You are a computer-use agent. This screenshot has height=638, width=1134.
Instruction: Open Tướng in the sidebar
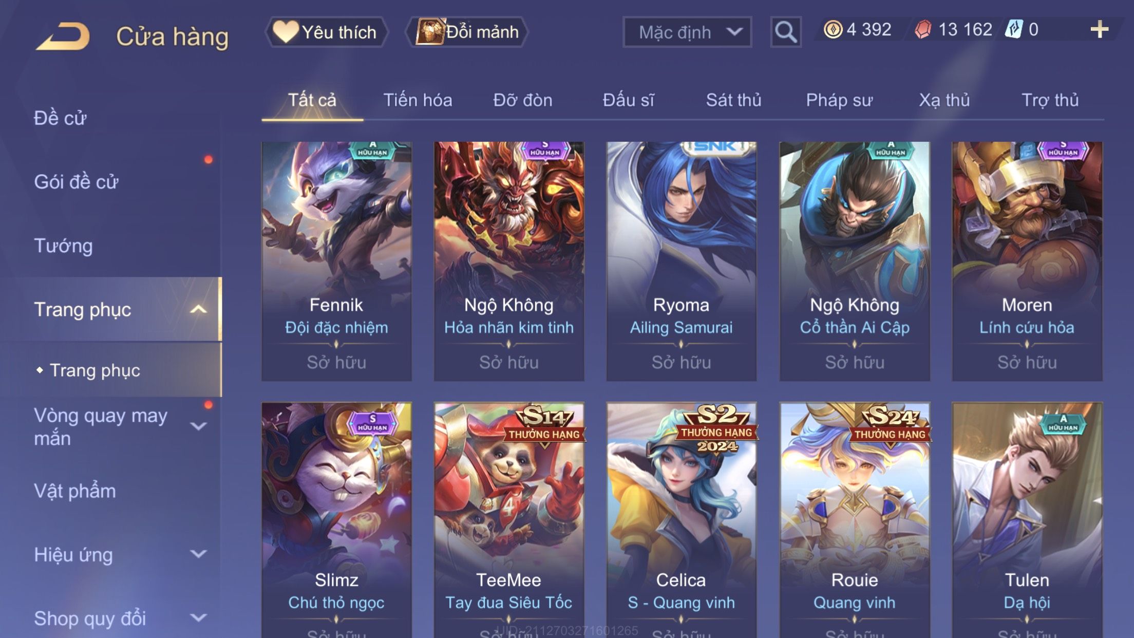point(63,246)
